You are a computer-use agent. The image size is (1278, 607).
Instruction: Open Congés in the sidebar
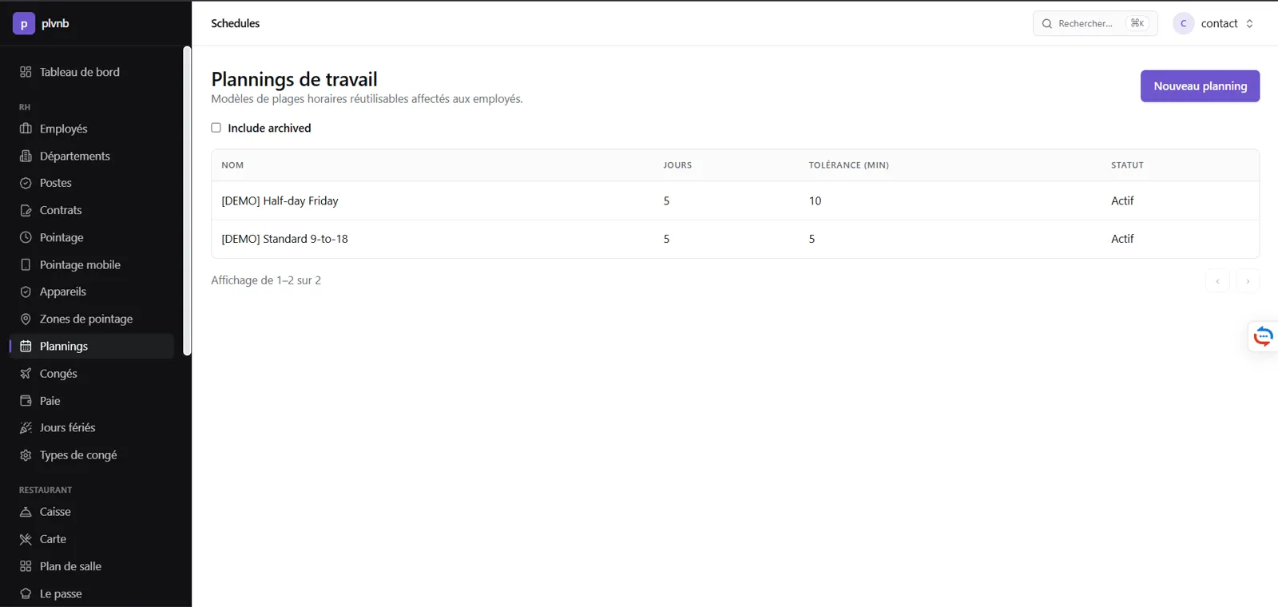pos(92,373)
